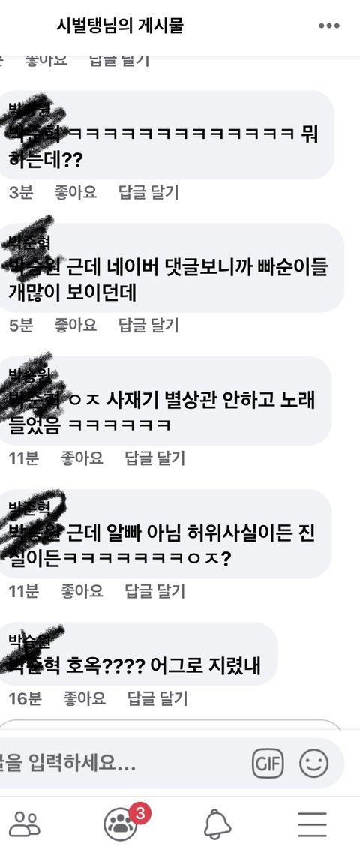Viewport: 360px width, 853px height.
Task: Like the 5분 comment
Action: pos(76,326)
